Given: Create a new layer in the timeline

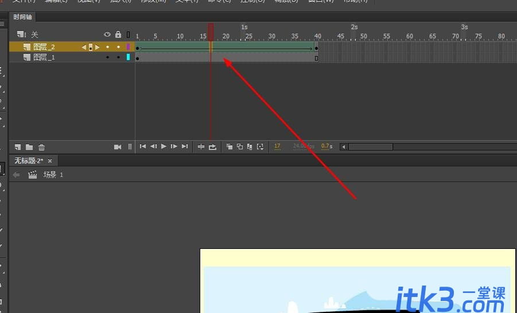Looking at the screenshot, I should [x=18, y=147].
